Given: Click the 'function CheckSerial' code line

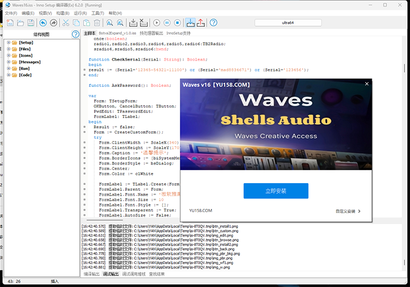Looking at the screenshot, I should [148, 60].
